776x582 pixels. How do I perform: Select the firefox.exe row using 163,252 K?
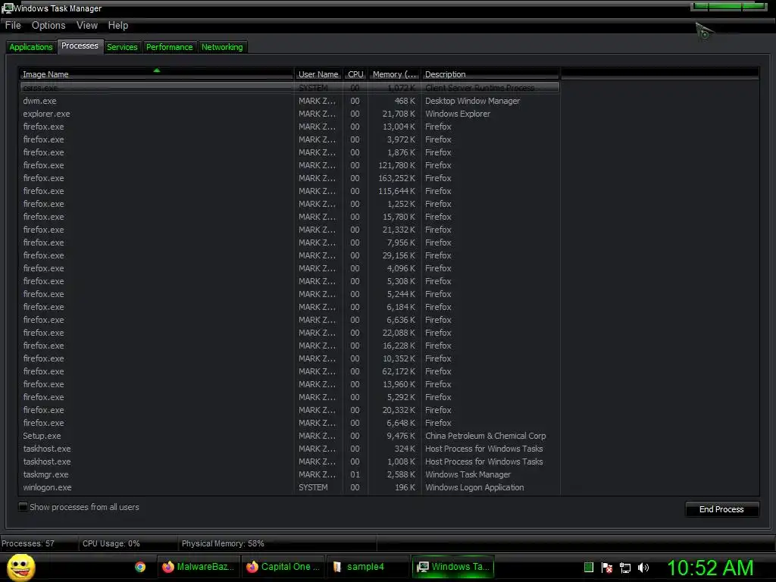coord(290,178)
